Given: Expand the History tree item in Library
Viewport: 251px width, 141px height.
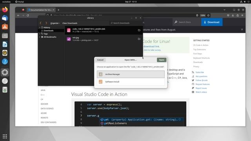Looking at the screenshot, I should tap(40, 27).
